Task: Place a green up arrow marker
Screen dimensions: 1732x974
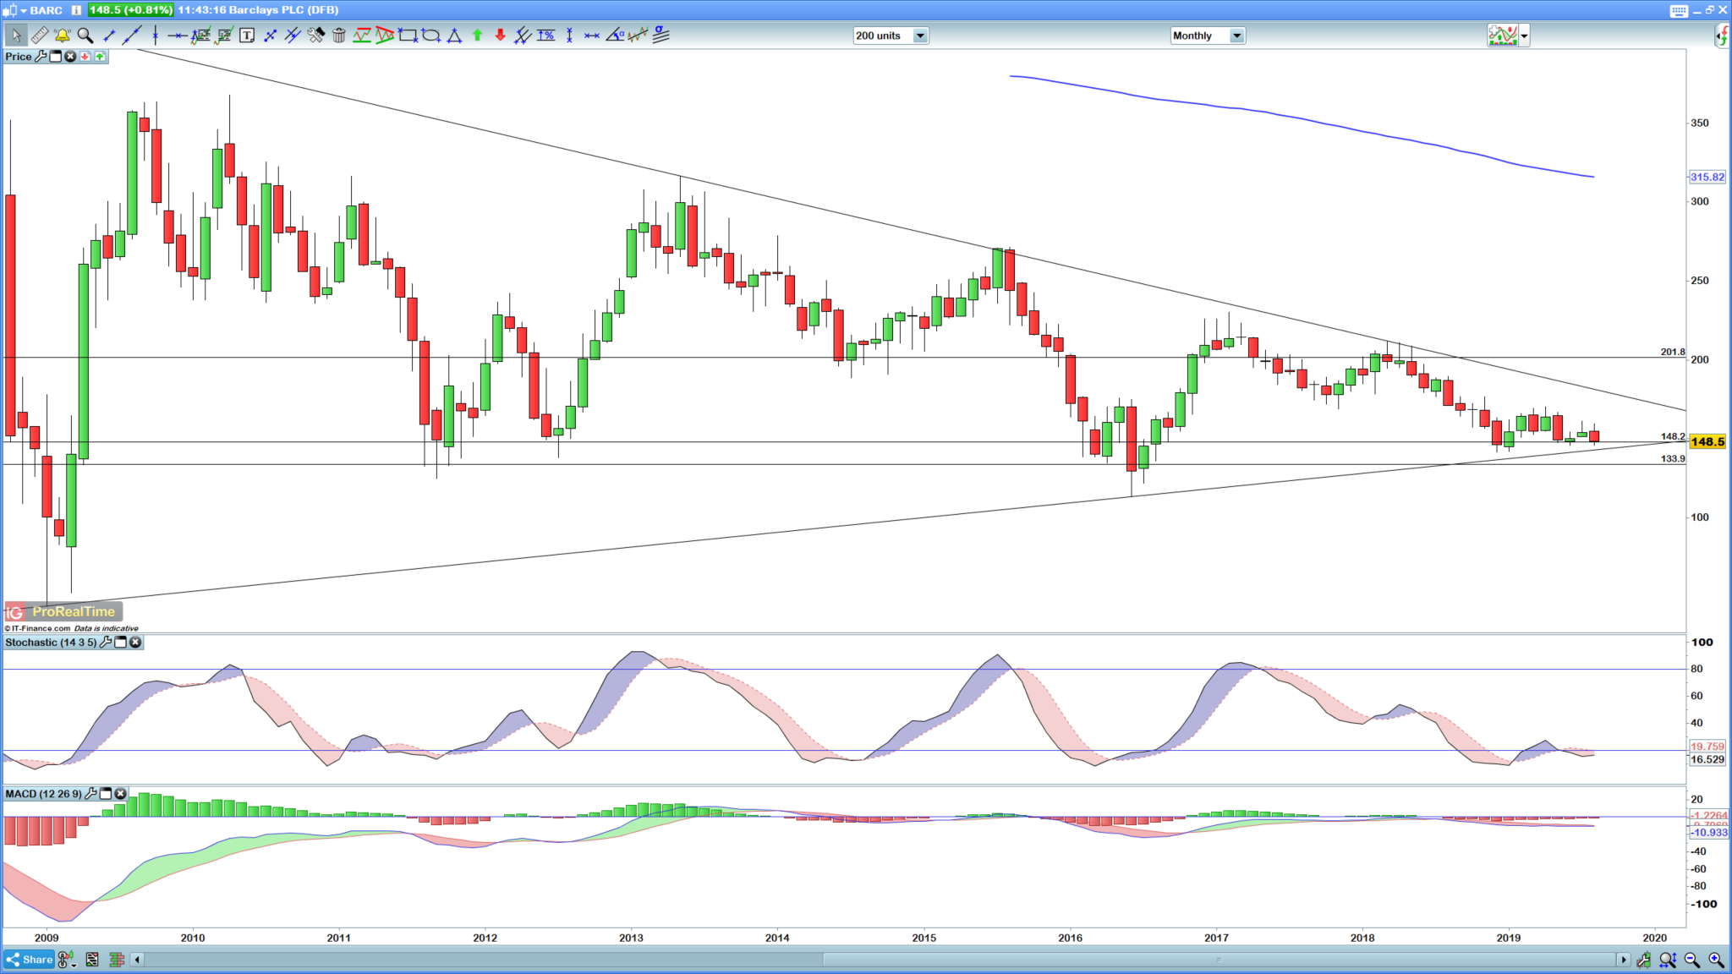Action: 478,36
